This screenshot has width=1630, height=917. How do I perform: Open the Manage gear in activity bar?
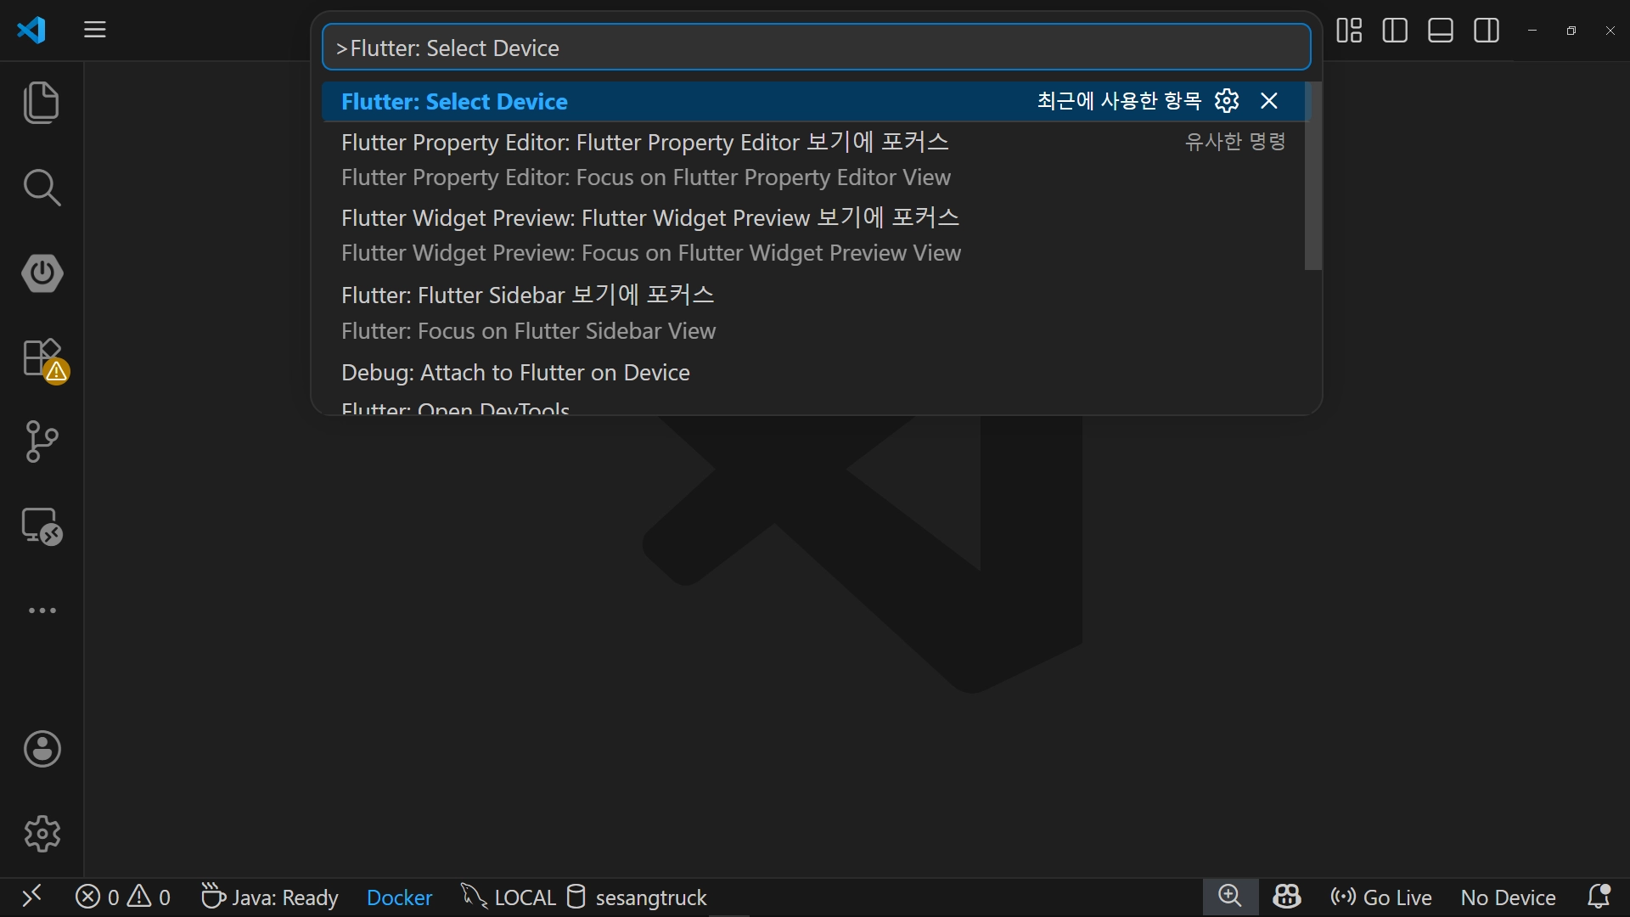pos(42,834)
